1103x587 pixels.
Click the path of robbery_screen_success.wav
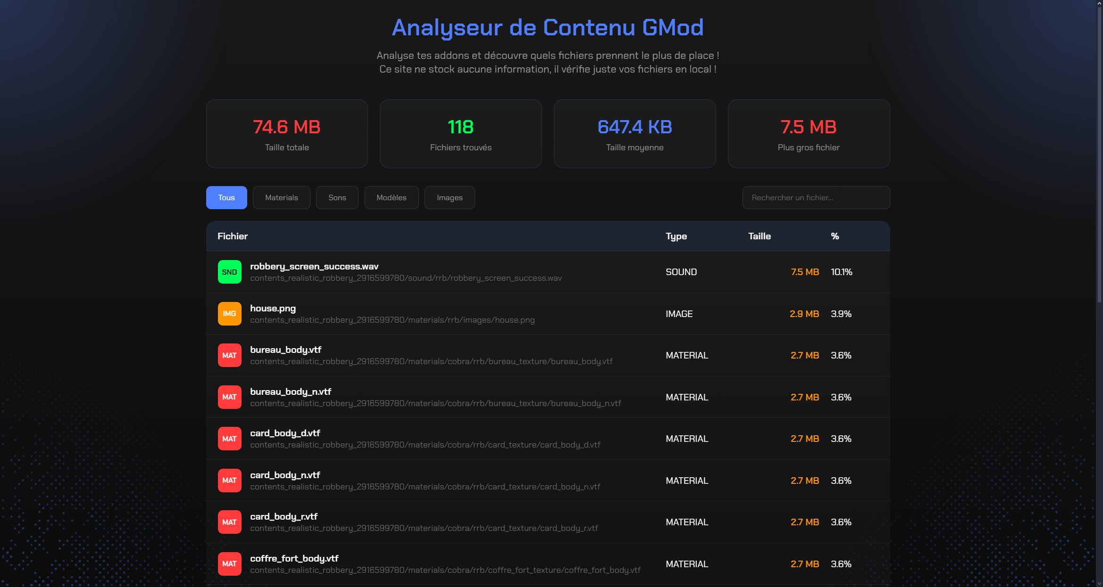click(x=406, y=278)
